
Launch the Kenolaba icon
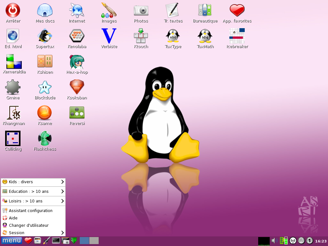77,36
